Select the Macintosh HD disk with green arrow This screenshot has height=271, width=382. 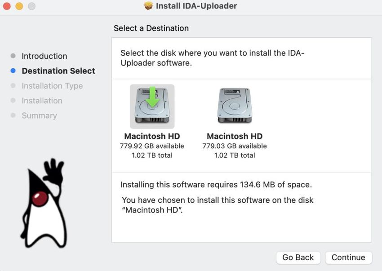[x=152, y=106]
